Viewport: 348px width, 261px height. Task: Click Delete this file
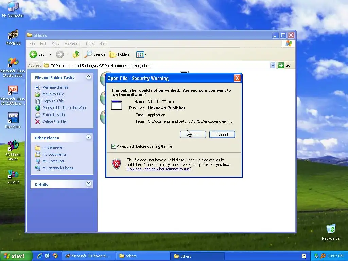54,121
